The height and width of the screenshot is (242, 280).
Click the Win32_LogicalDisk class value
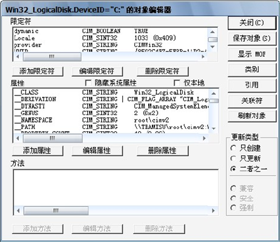click(164, 92)
